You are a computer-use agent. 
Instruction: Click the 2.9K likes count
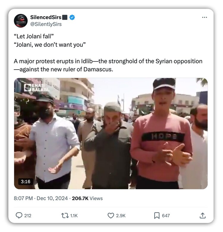(121, 216)
